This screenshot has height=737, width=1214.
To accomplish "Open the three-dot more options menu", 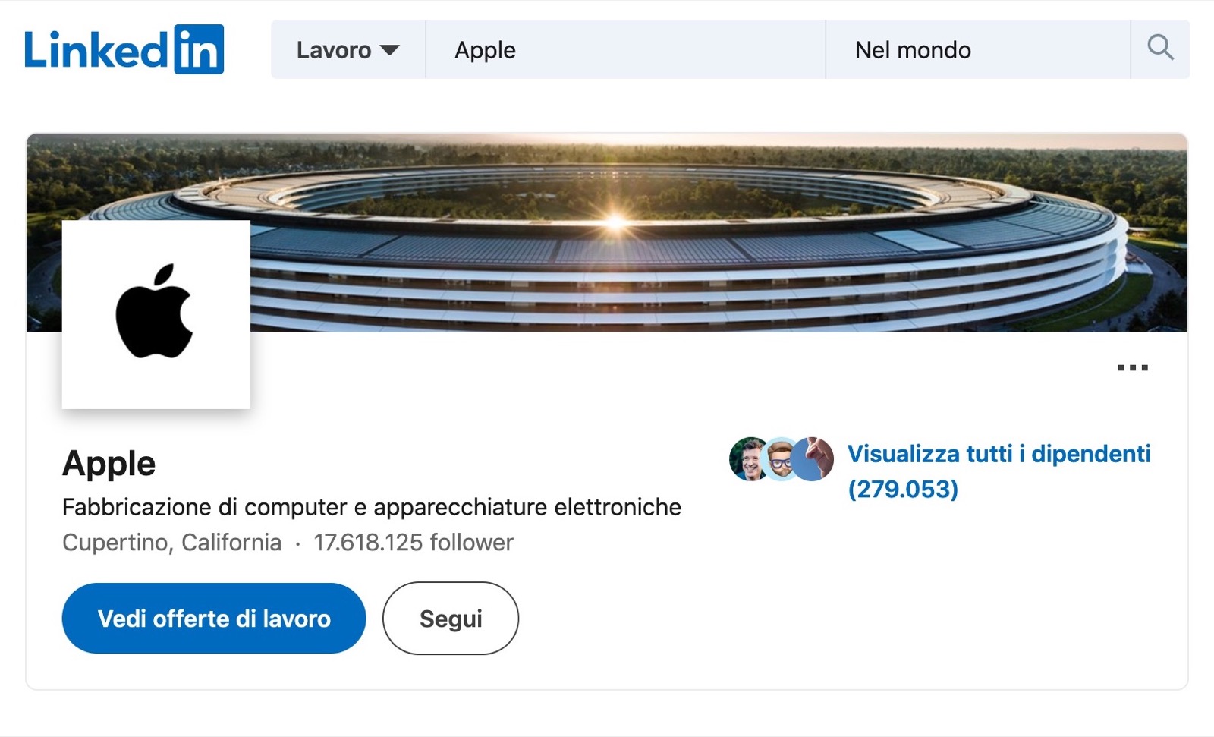I will tap(1132, 368).
